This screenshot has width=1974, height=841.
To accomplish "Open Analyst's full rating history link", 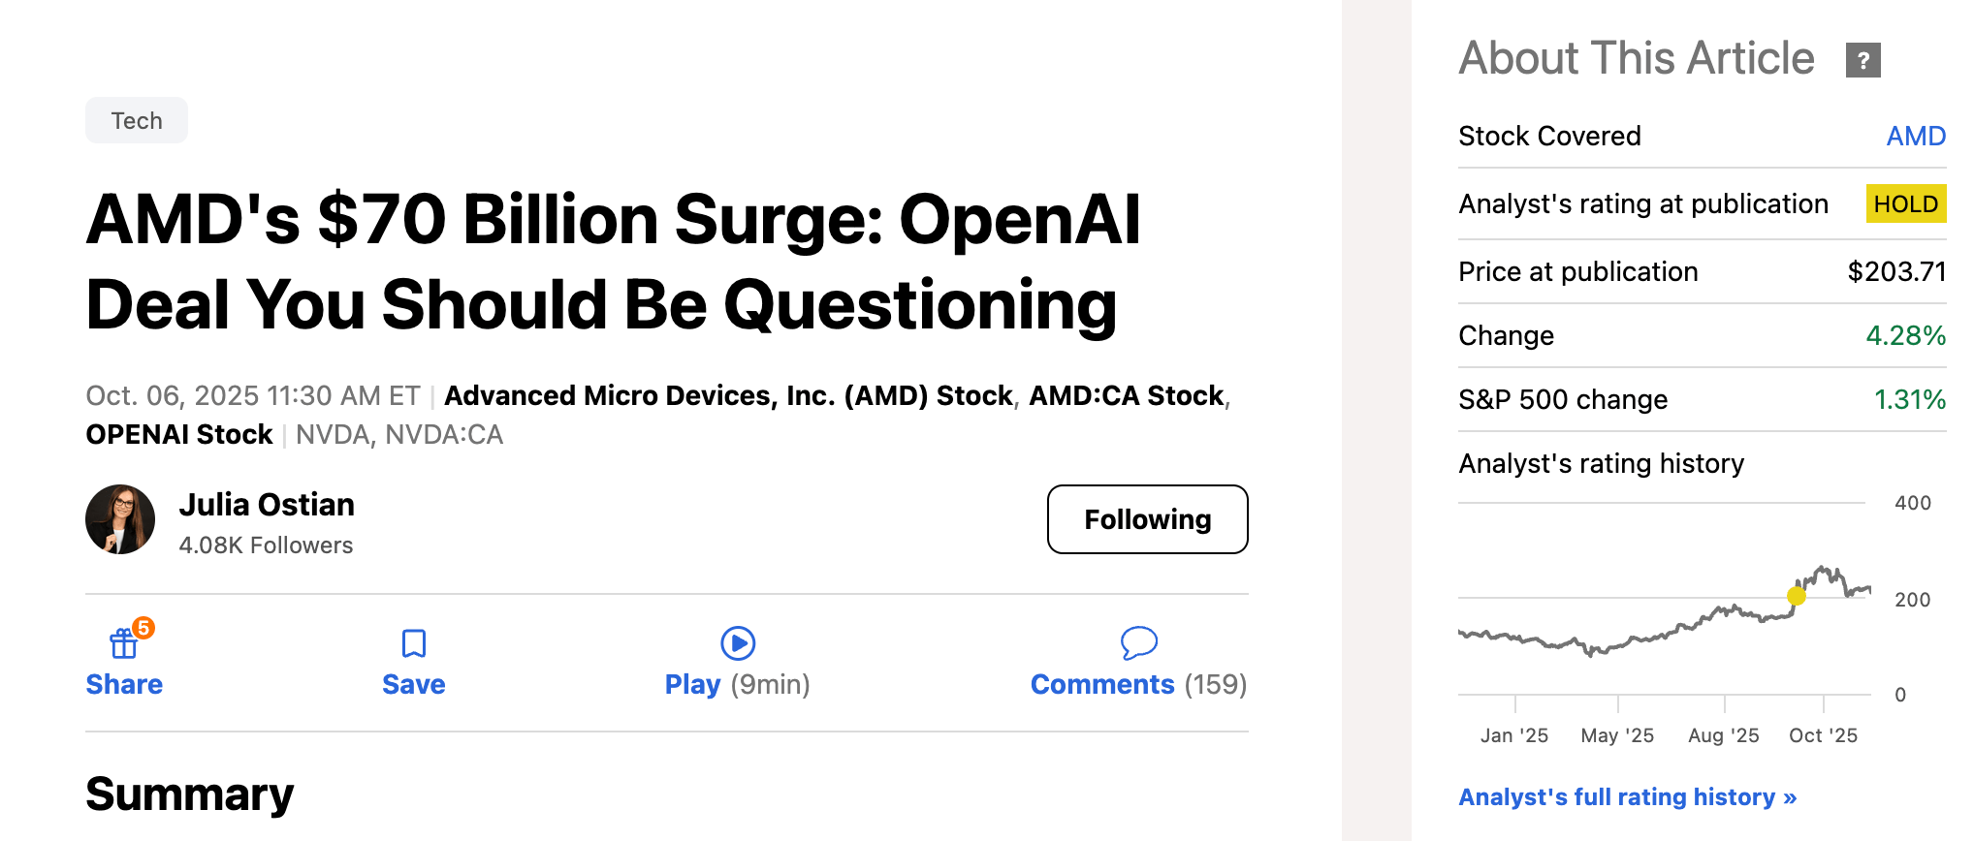I will tap(1627, 796).
